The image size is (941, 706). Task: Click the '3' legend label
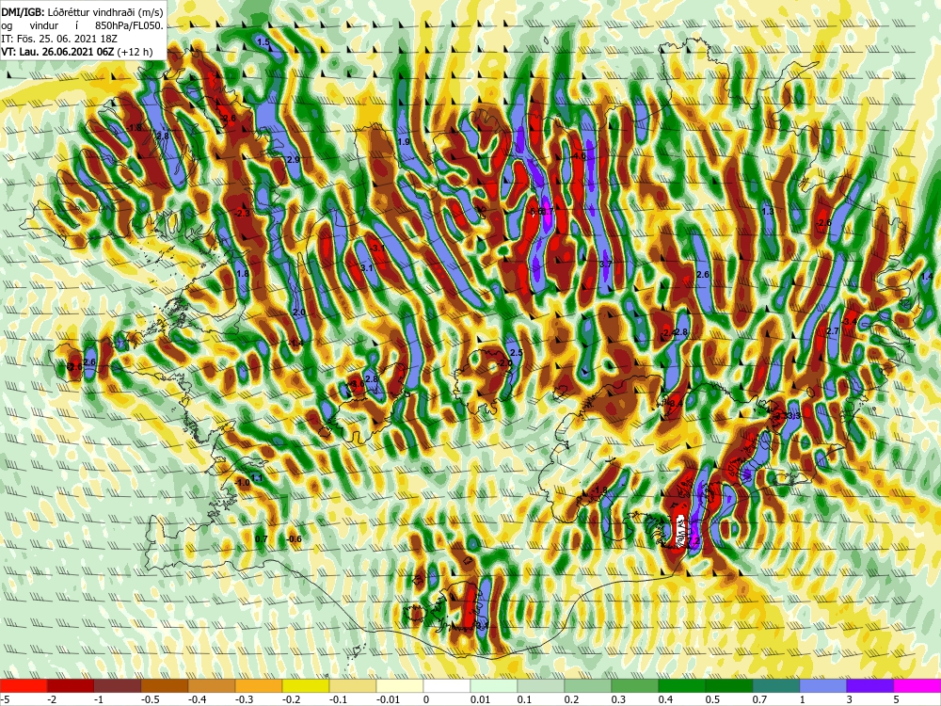click(847, 699)
